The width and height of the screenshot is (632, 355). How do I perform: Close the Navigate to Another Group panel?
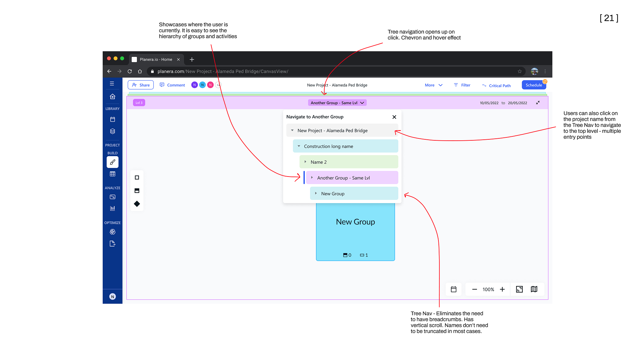click(394, 117)
